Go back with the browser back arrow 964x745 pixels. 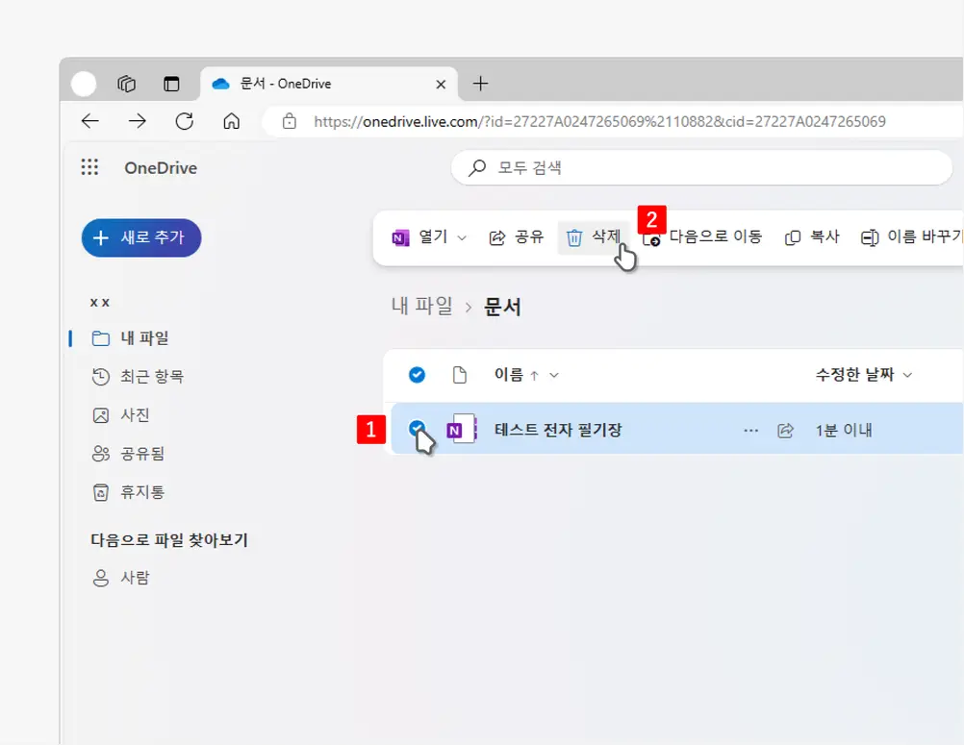pyautogui.click(x=90, y=121)
